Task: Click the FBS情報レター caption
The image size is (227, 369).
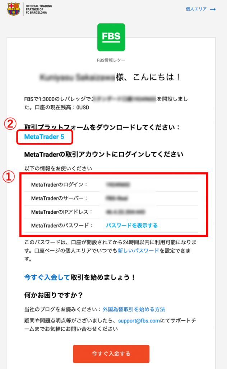Action: (x=111, y=60)
